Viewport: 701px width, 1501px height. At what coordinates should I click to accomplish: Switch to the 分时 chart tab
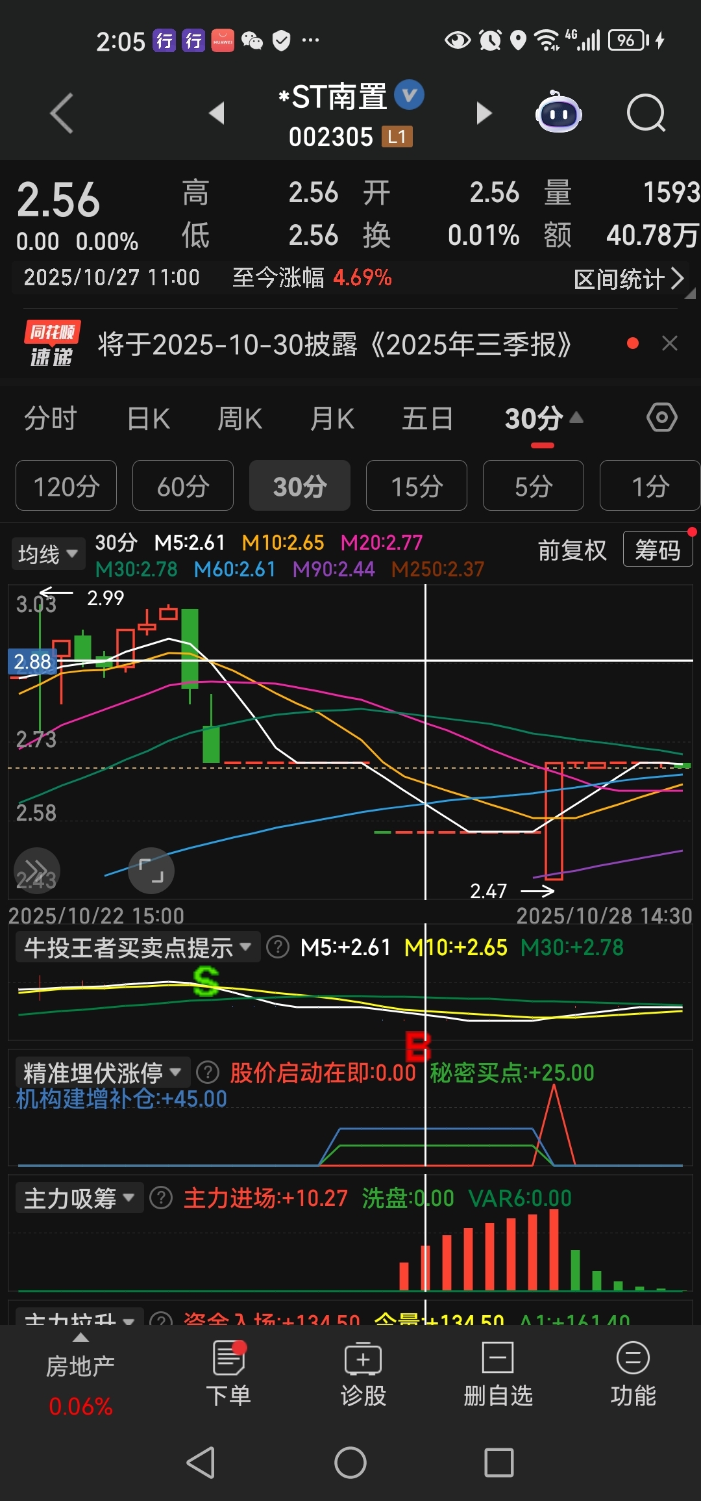(x=51, y=418)
